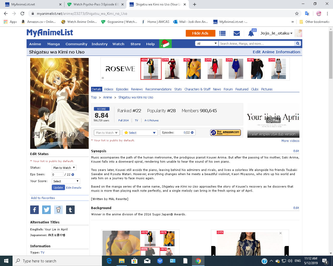
Task: Click the user profile avatar
Action: [x=298, y=33]
